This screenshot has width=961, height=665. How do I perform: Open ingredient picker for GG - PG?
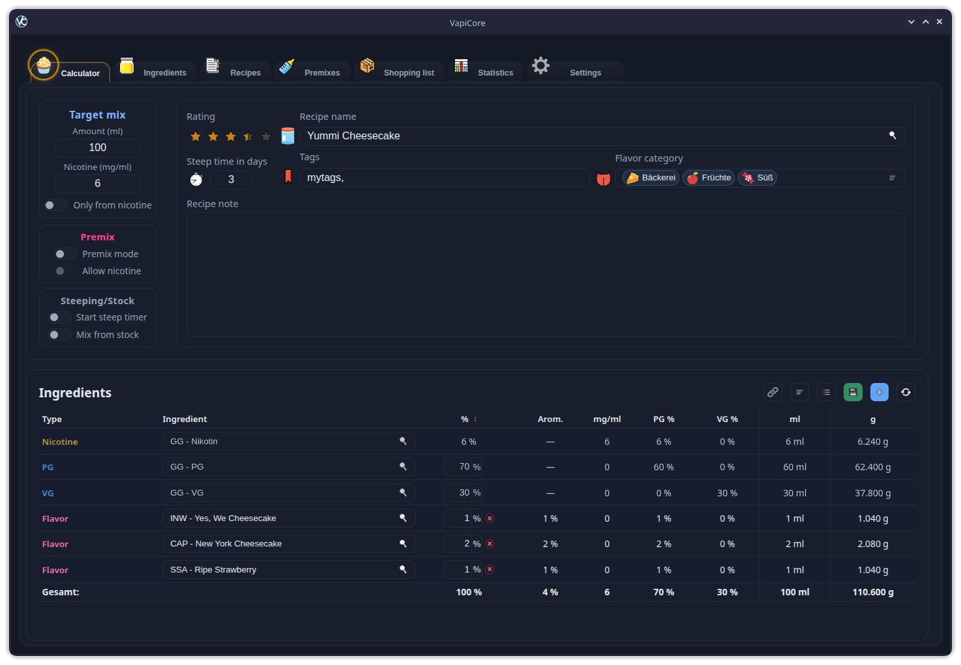403,466
